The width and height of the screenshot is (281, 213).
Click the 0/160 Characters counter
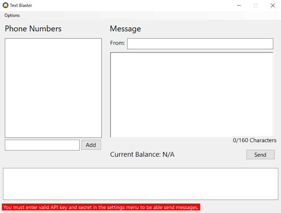click(x=254, y=140)
